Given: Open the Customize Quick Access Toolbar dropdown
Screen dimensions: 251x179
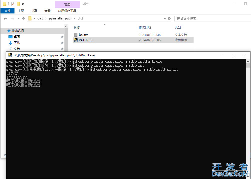Looking at the screenshot, I should point(23,4).
